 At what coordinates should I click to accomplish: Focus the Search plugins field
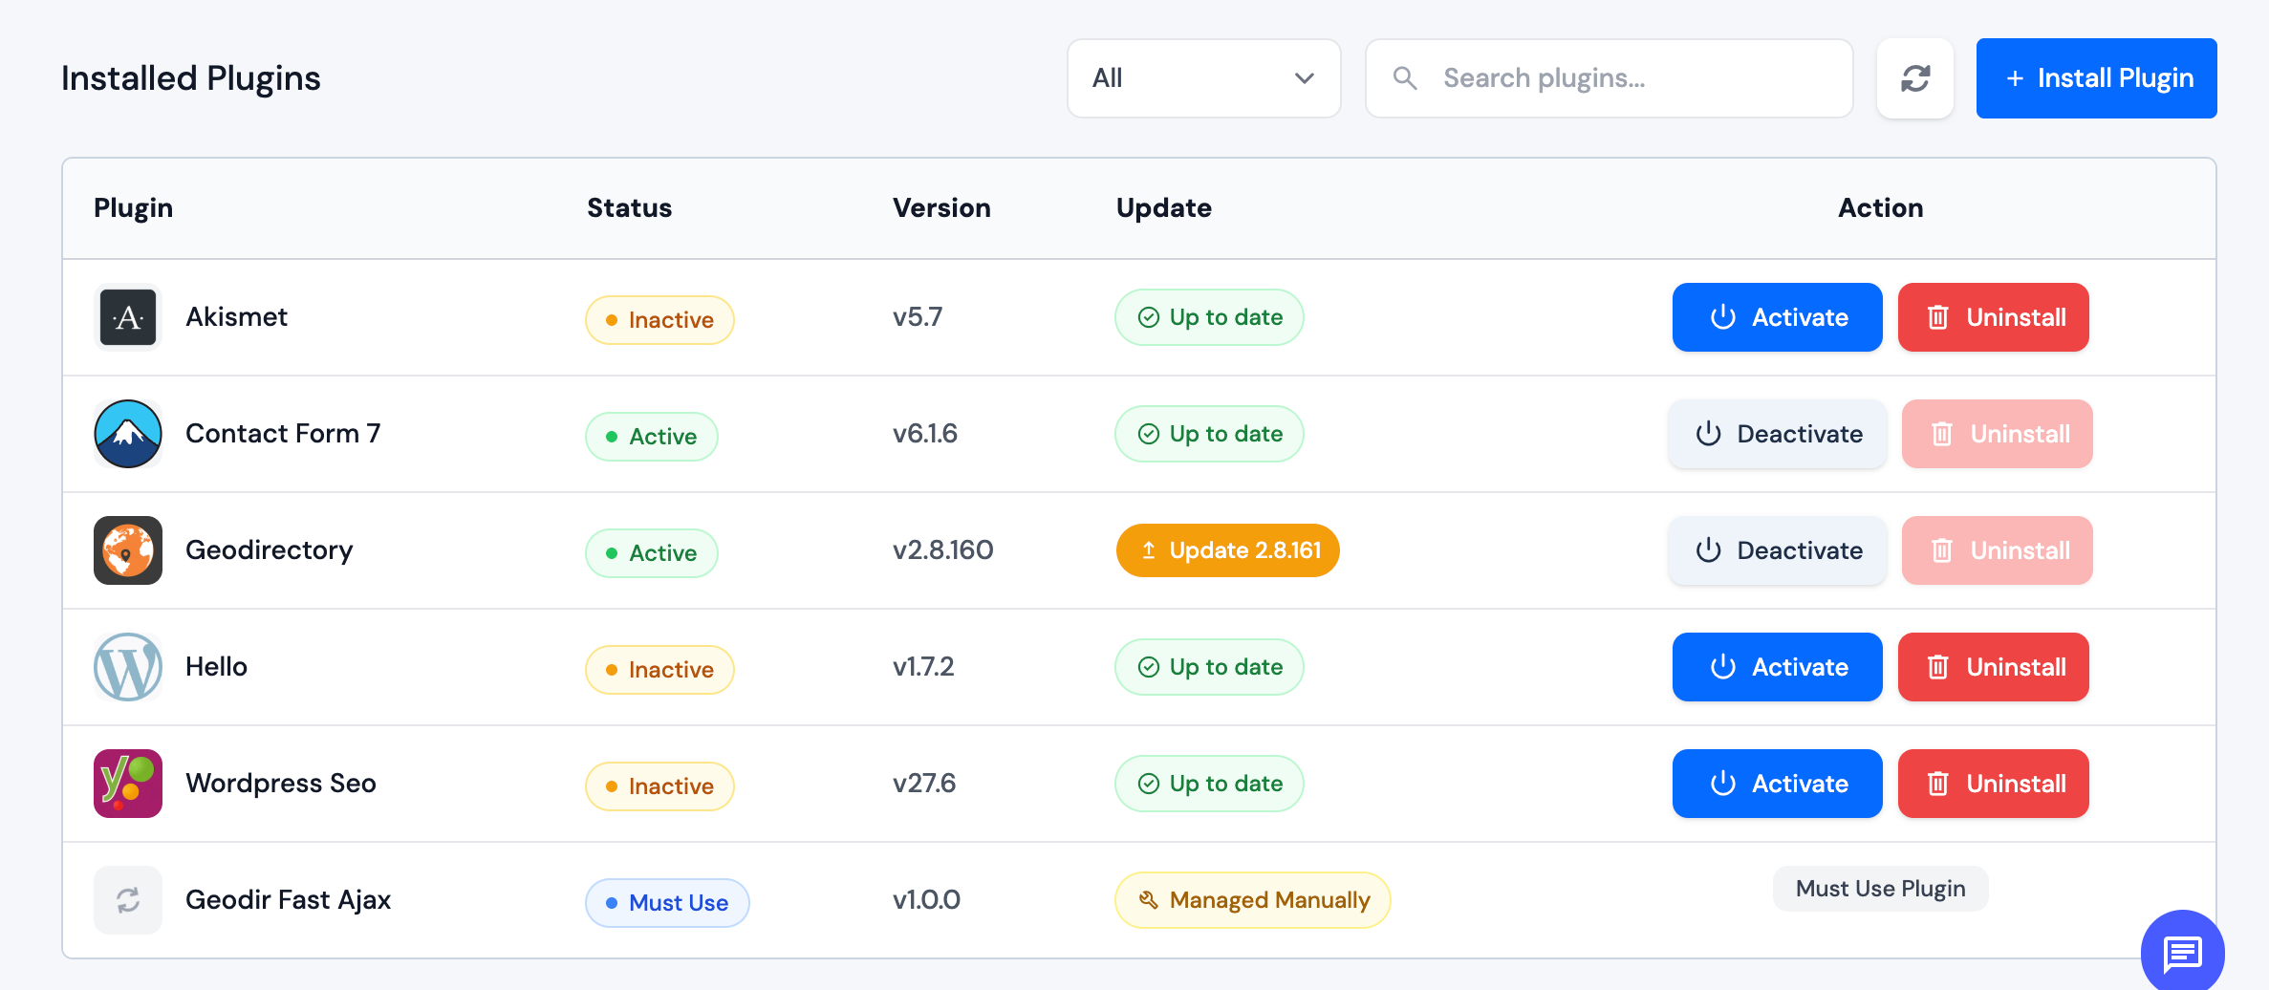pos(1610,78)
